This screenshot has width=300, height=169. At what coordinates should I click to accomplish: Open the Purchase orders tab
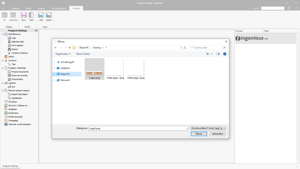click(x=58, y=8)
